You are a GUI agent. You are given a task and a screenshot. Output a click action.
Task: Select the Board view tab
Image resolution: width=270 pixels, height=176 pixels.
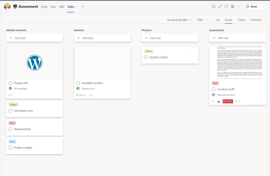coord(229,20)
